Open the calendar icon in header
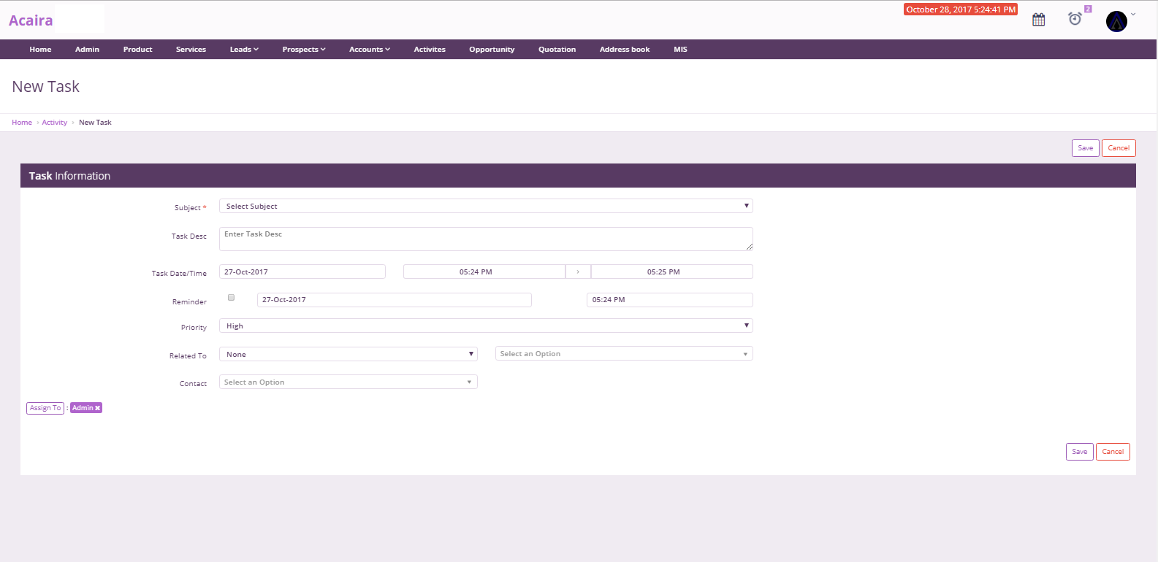Screen dimensions: 1158x562 tap(1038, 20)
